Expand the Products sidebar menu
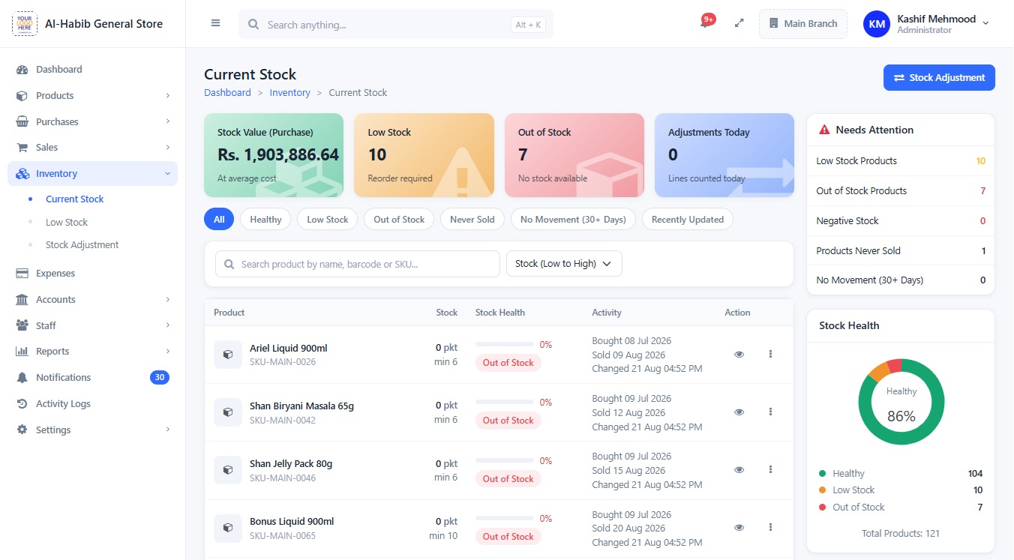The height and width of the screenshot is (560, 1014). [x=93, y=96]
